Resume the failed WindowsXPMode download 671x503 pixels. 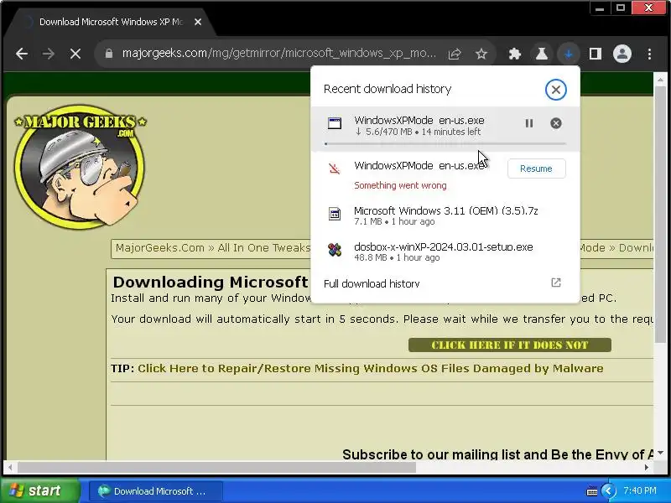pyautogui.click(x=536, y=169)
